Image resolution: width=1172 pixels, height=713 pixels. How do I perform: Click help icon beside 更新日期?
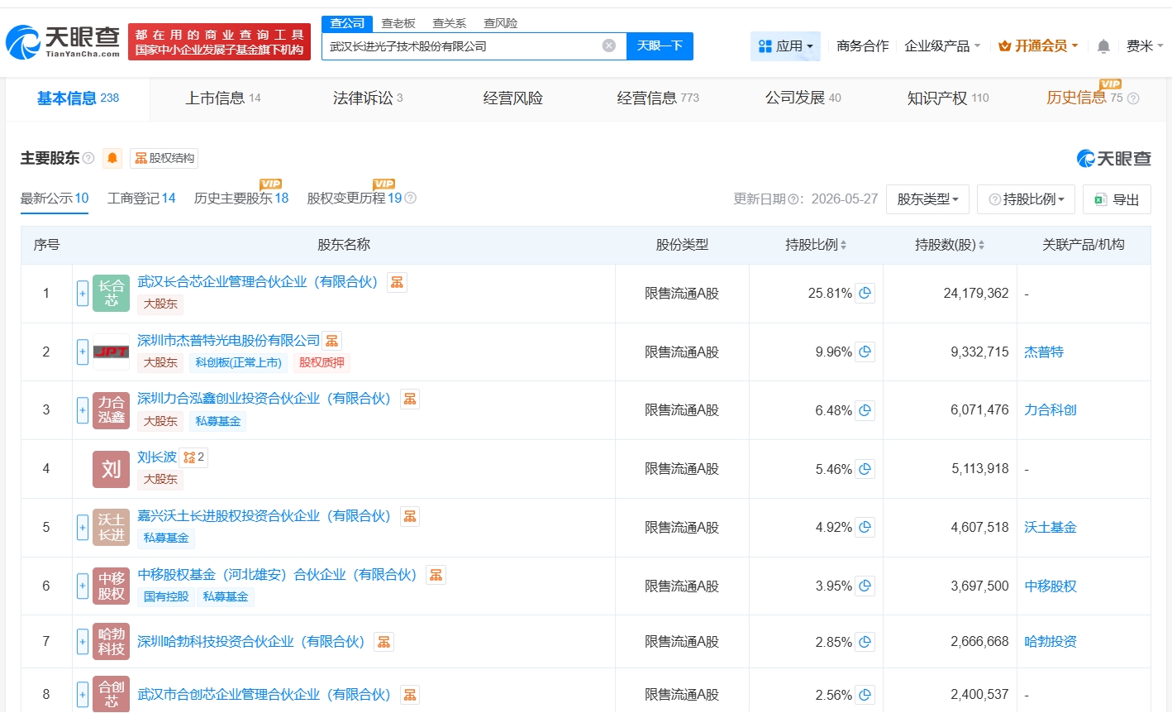(793, 199)
